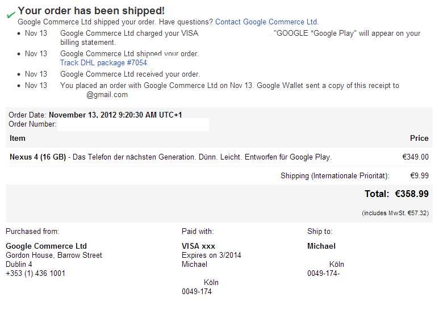The width and height of the screenshot is (439, 310).
Task: Click the Price column header
Action: 419,138
